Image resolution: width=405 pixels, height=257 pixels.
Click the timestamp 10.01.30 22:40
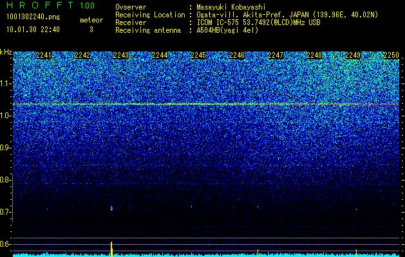(33, 30)
